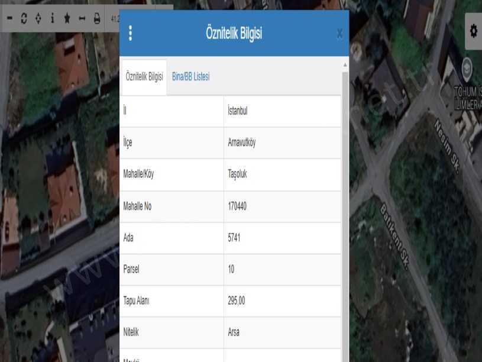The height and width of the screenshot is (362, 482).
Task: Click the Ada value 5741
Action: pos(234,238)
